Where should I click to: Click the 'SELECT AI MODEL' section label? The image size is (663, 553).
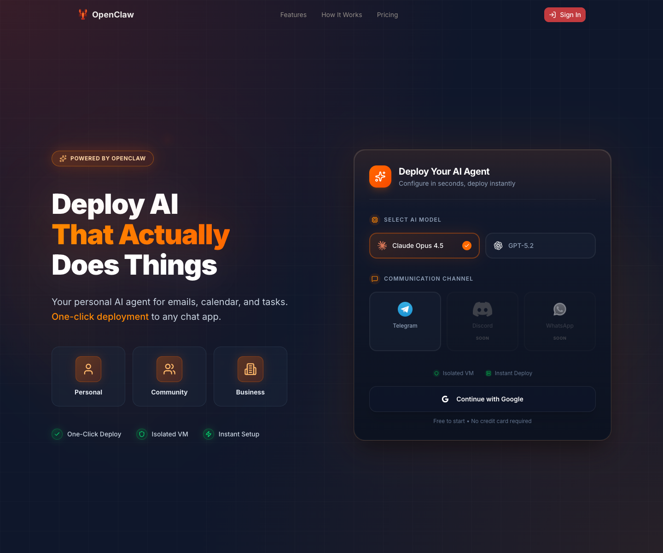pyautogui.click(x=413, y=220)
